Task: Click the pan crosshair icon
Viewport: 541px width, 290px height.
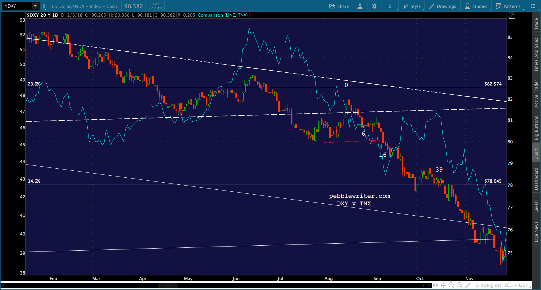Action: (443, 285)
